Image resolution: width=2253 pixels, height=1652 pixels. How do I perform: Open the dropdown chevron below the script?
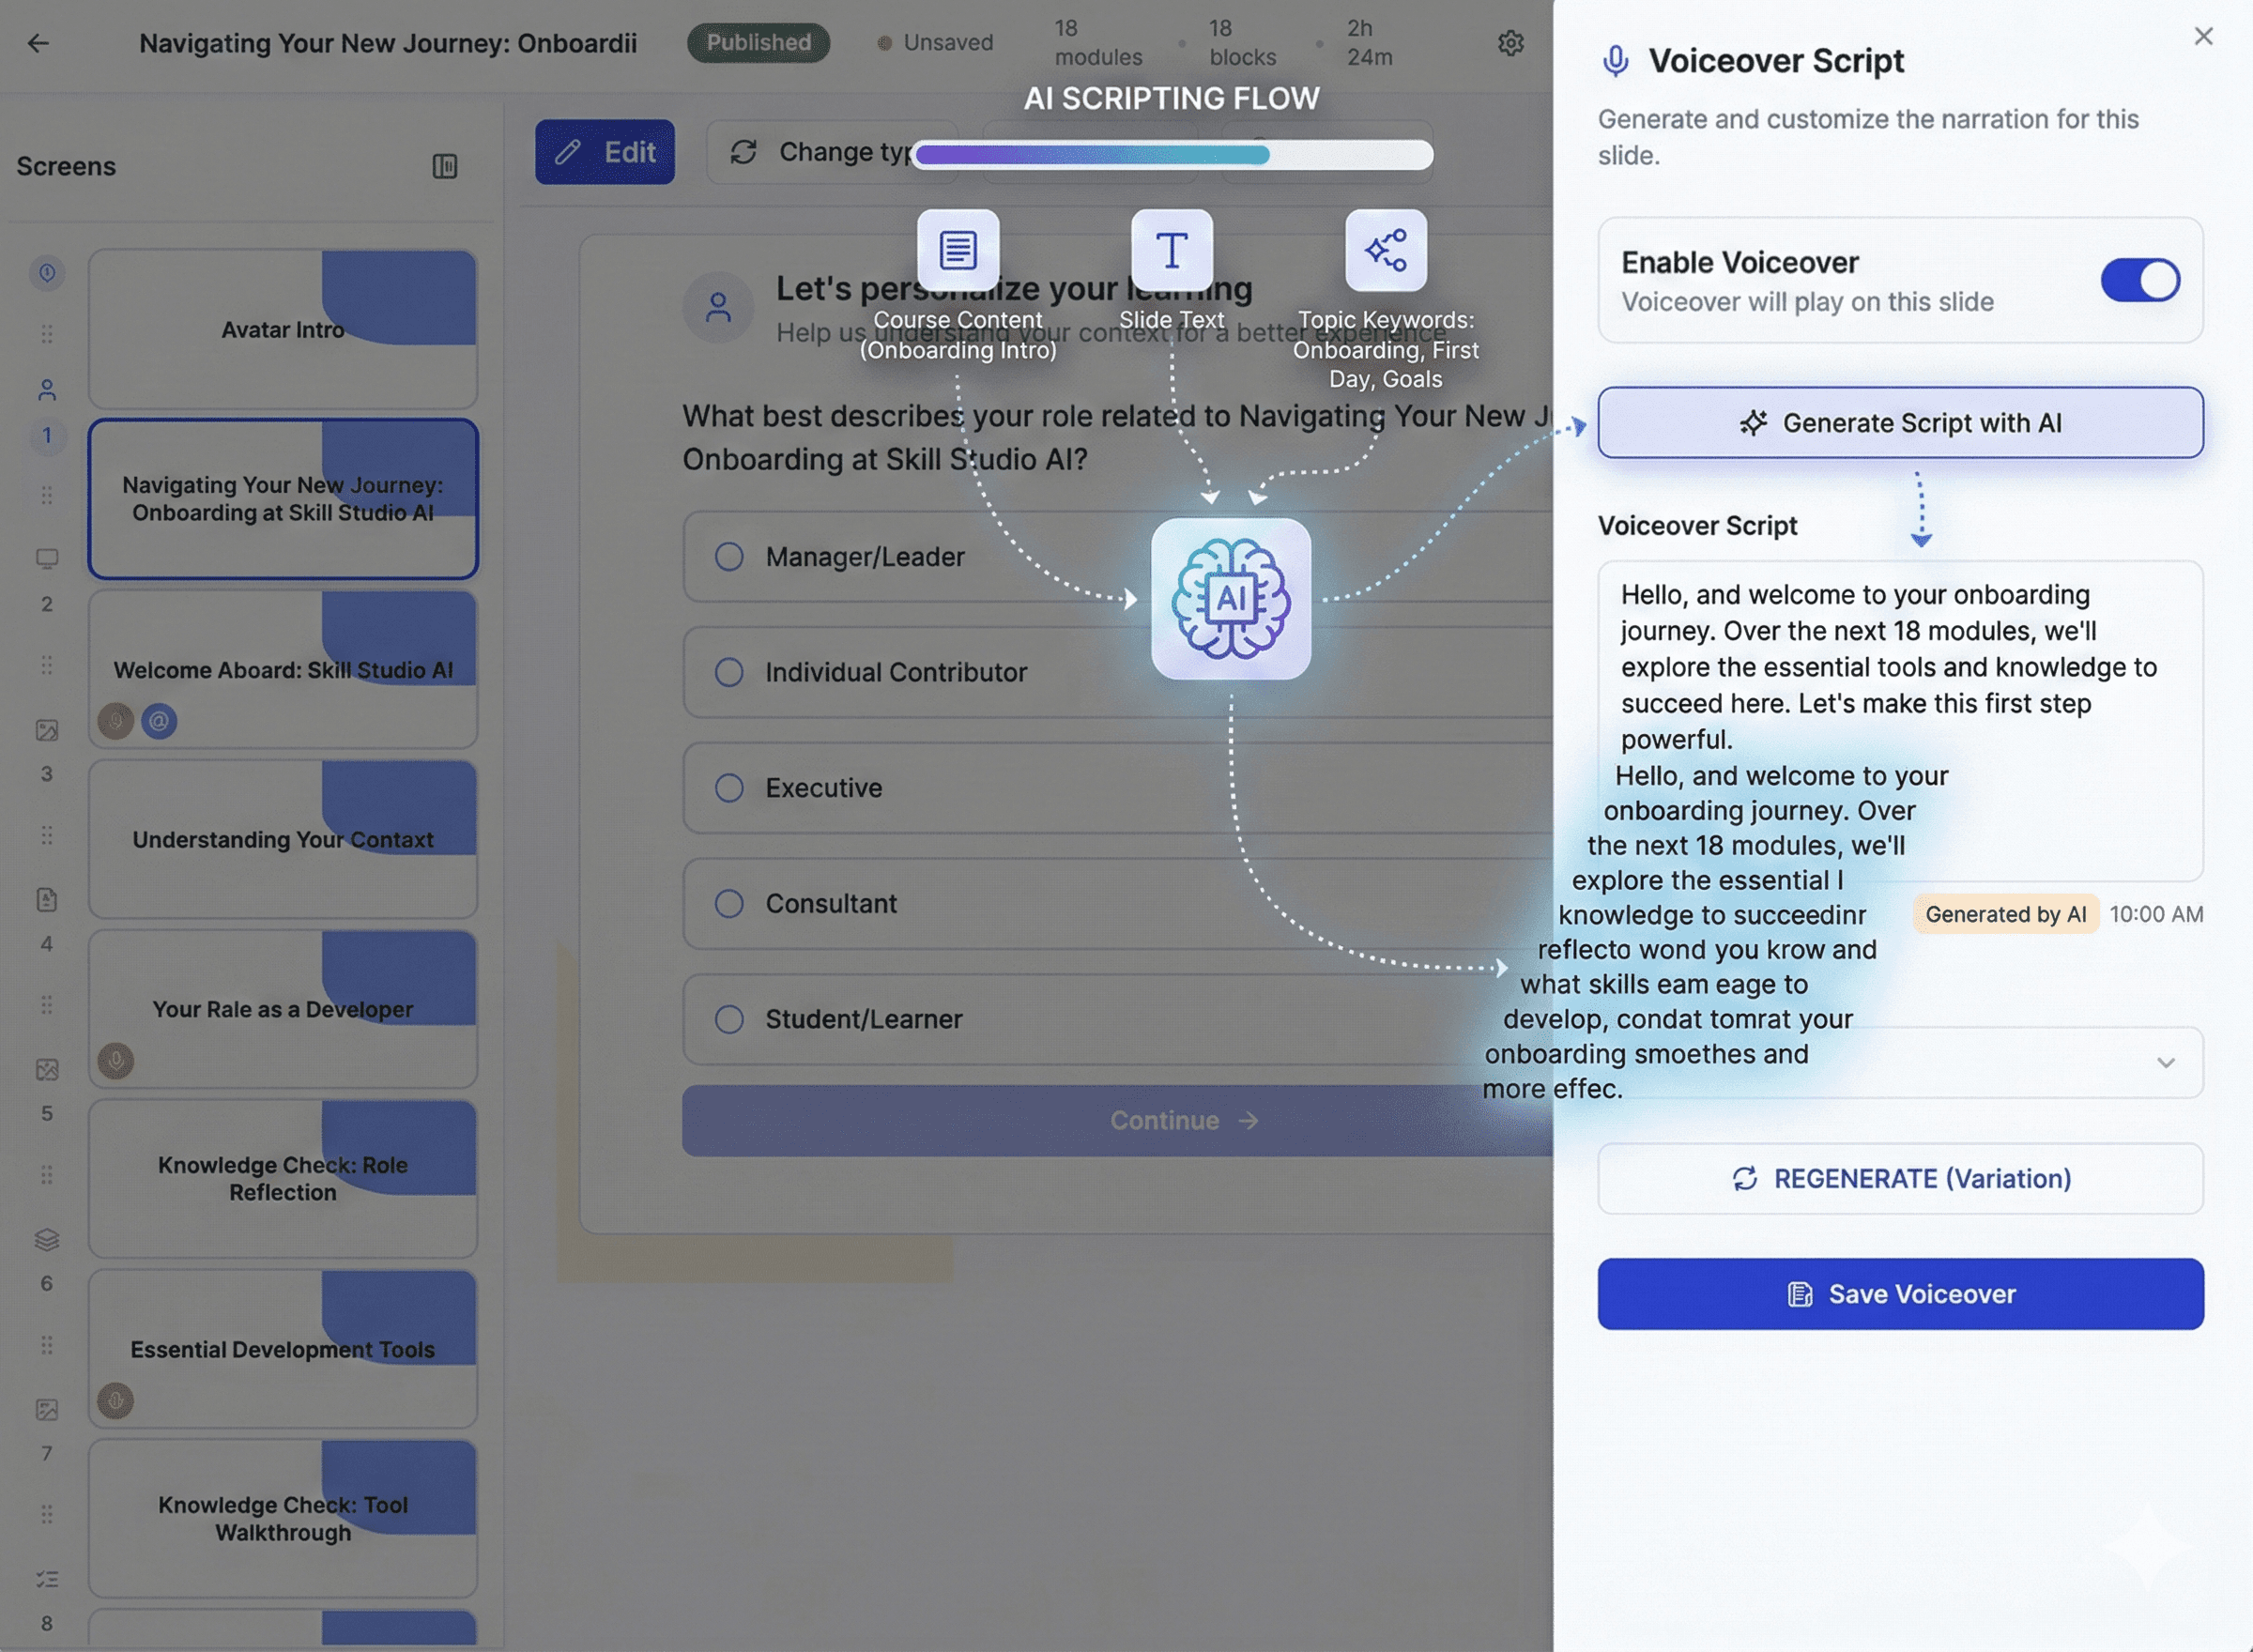click(2166, 1063)
